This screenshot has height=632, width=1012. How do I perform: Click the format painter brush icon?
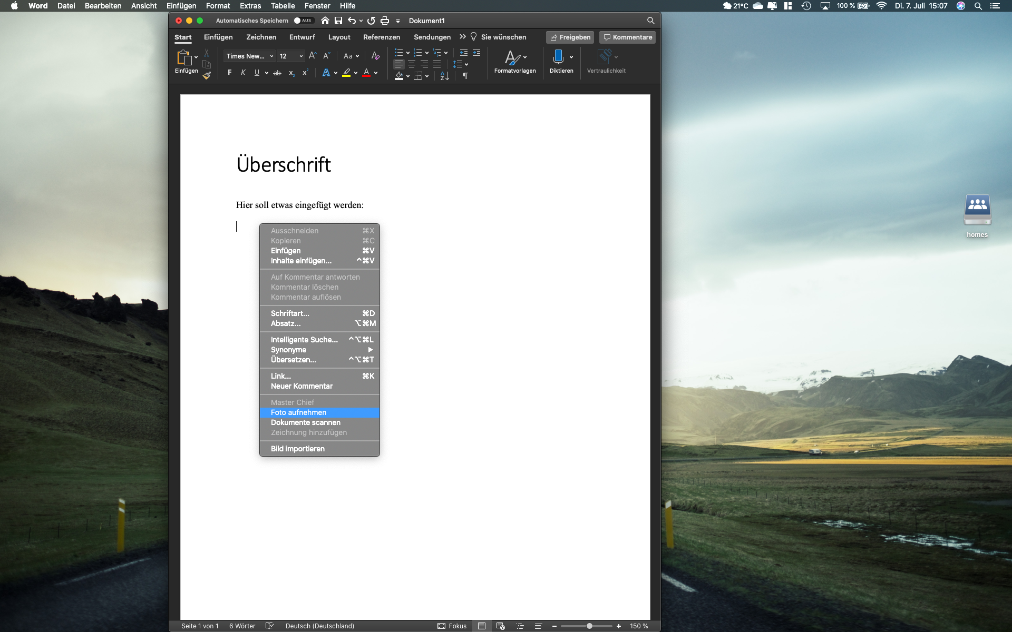pos(207,75)
